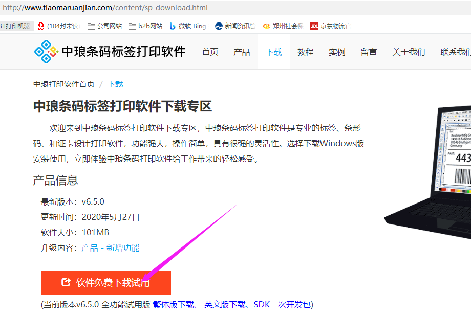The height and width of the screenshot is (315, 471).
Task: Click the orange 软件免费下载试用 button
Action: coord(105,282)
